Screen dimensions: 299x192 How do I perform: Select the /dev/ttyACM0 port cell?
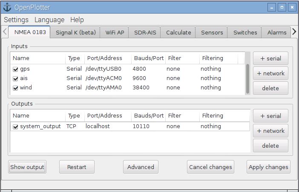103,78
